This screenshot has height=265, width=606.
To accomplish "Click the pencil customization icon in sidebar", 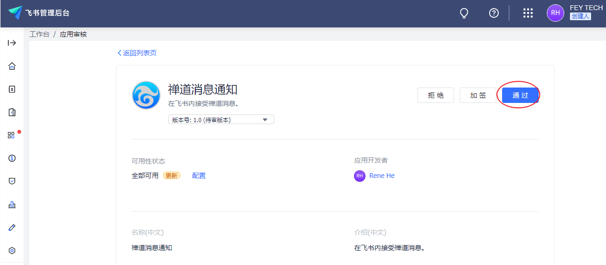I will [x=12, y=227].
